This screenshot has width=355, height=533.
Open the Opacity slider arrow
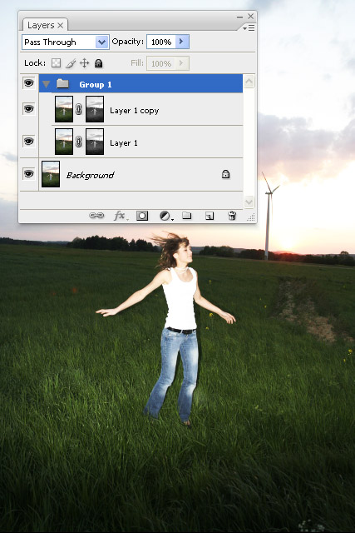point(182,42)
